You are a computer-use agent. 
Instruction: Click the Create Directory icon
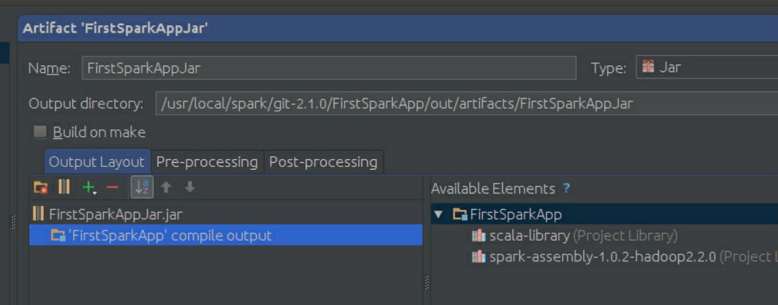pyautogui.click(x=41, y=188)
